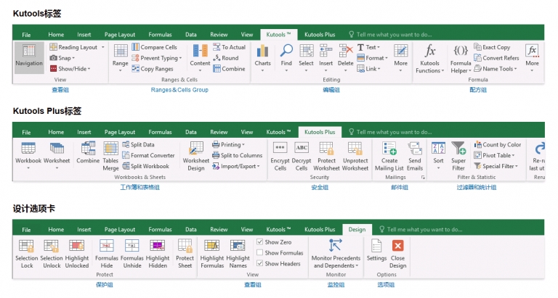Uncheck the Show Headers checkbox
558x298 pixels.
261,264
